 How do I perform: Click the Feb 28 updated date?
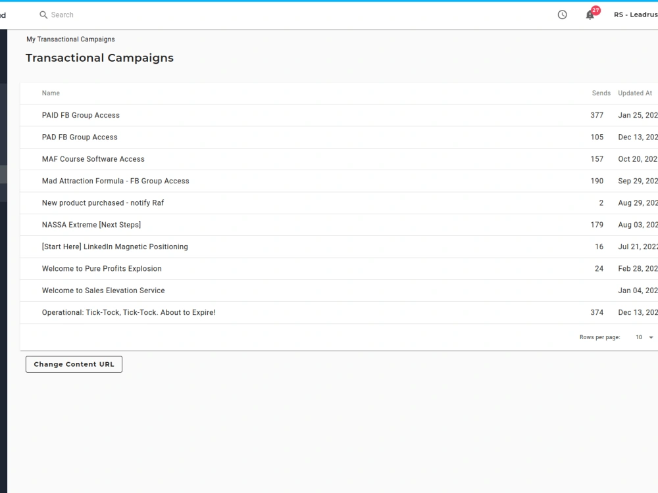[638, 269]
